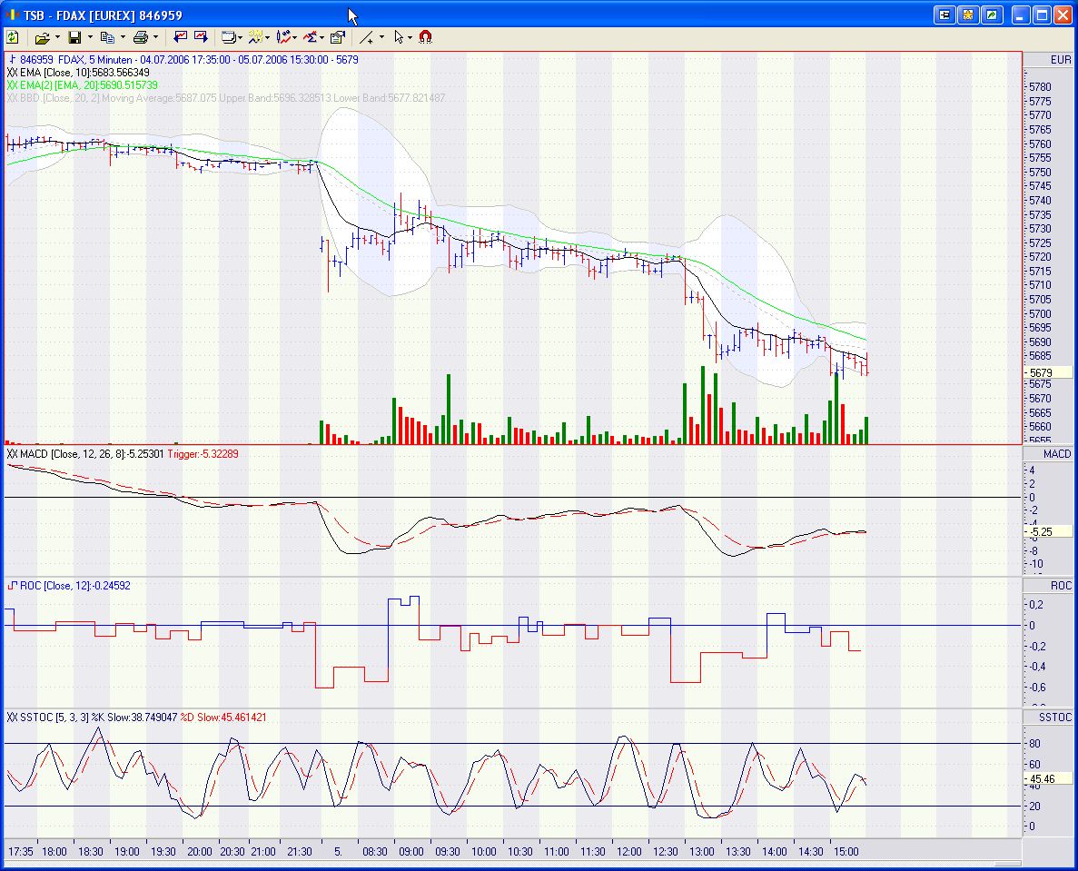Open the copy icon dropdown arrow
This screenshot has height=871, width=1078.
click(x=123, y=37)
